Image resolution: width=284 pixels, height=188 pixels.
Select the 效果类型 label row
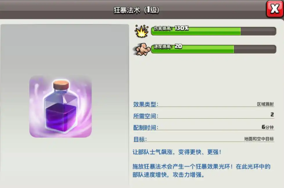(204, 104)
